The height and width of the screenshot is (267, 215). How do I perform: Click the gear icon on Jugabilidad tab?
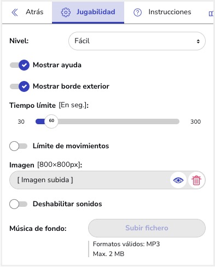(66, 13)
